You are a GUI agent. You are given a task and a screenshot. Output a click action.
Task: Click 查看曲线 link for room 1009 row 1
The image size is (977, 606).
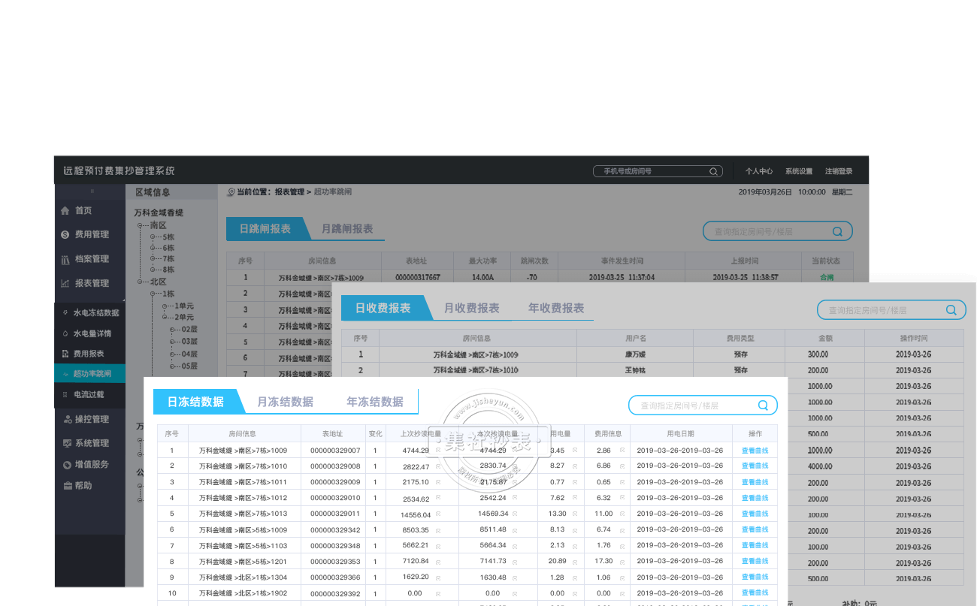(x=755, y=451)
